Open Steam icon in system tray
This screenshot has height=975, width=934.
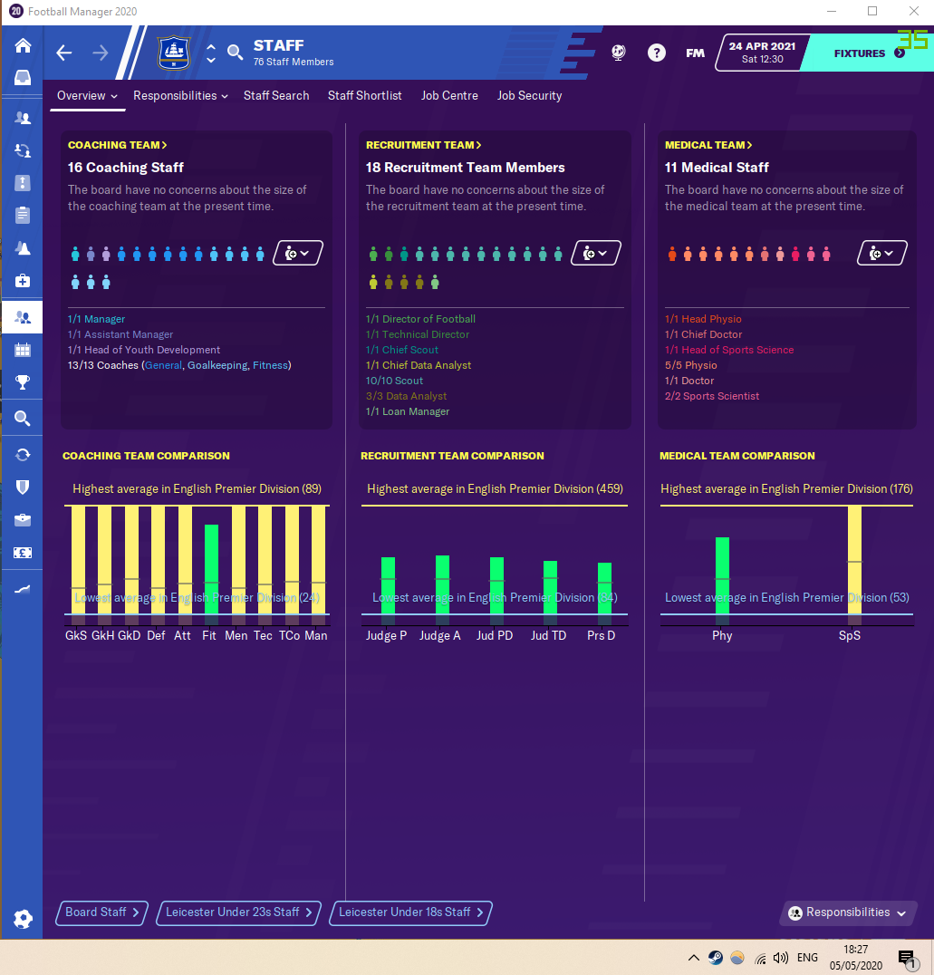[716, 958]
